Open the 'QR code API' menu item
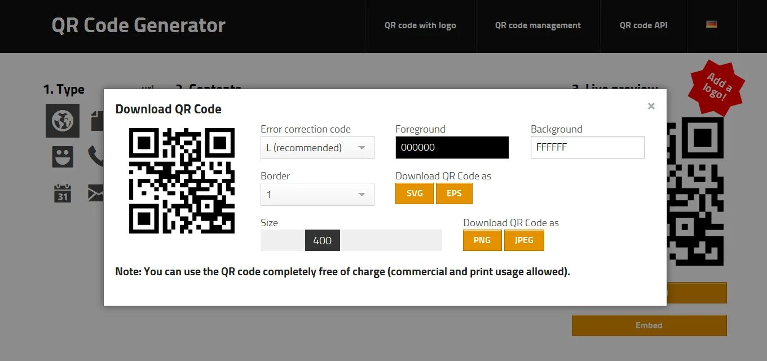The height and width of the screenshot is (361, 767). [643, 25]
